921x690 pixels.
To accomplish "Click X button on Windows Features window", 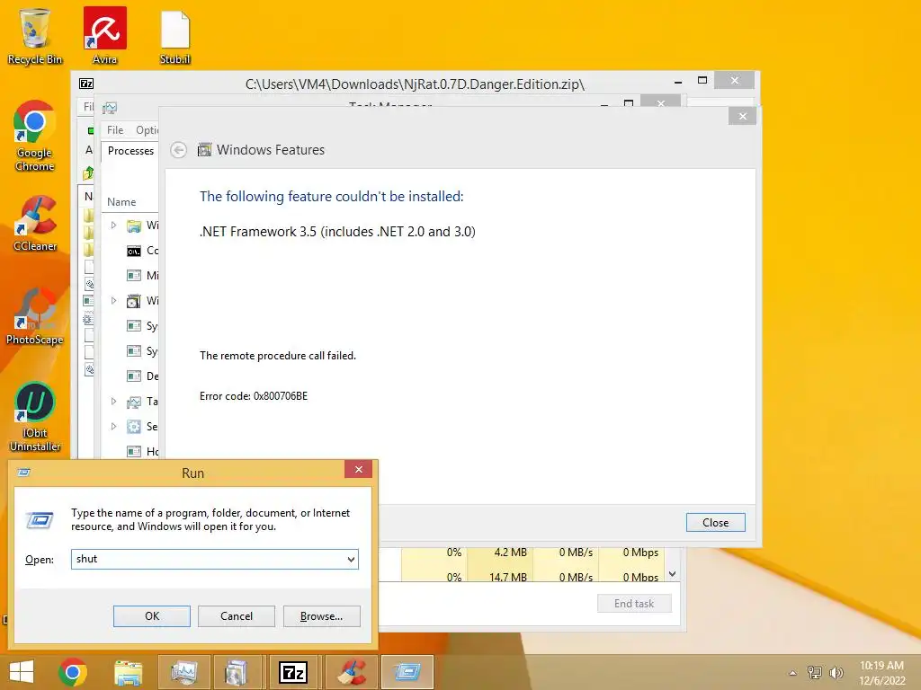I will click(x=742, y=116).
